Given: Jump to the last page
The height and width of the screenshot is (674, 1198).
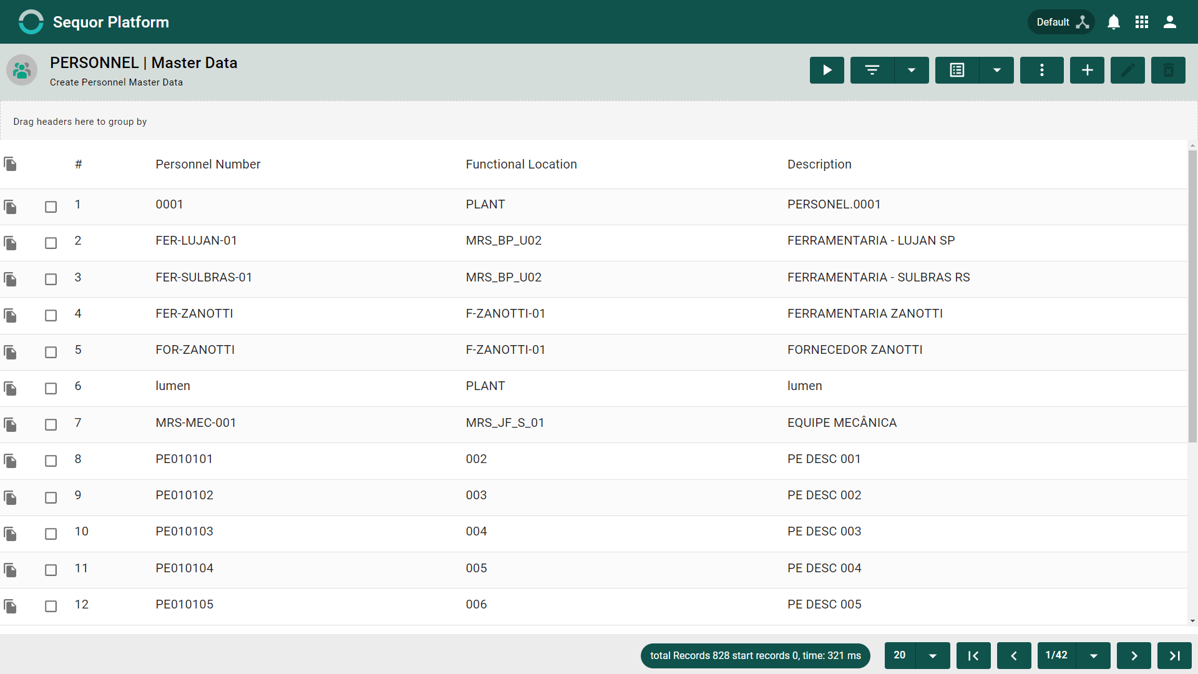Looking at the screenshot, I should 1174,655.
